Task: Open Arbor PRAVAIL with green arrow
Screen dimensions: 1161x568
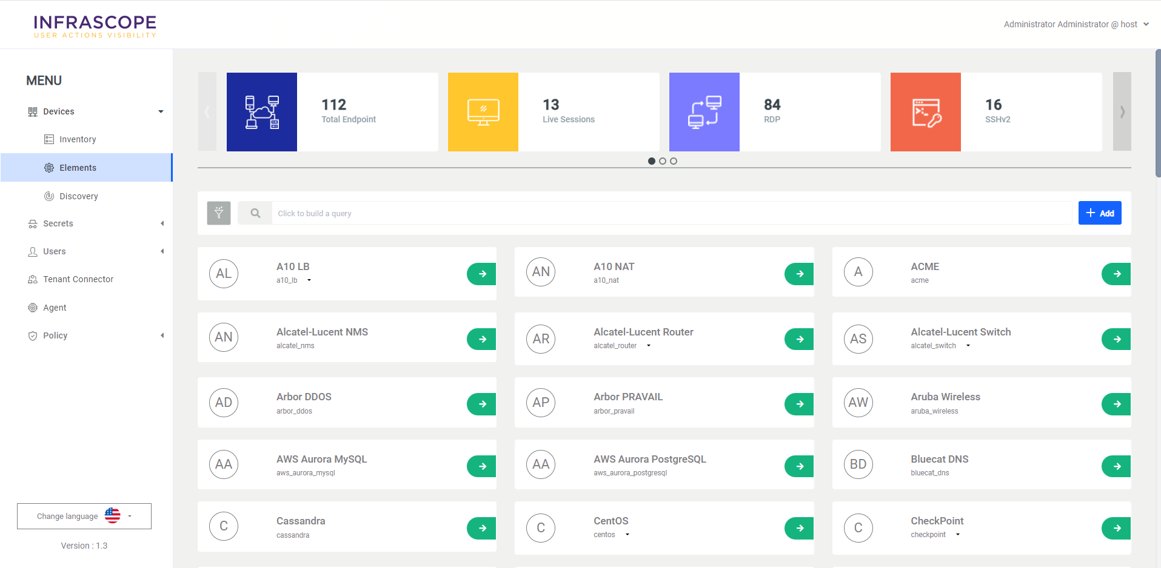Action: 800,404
